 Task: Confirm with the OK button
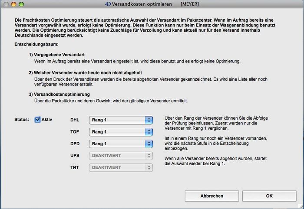(x=269, y=196)
